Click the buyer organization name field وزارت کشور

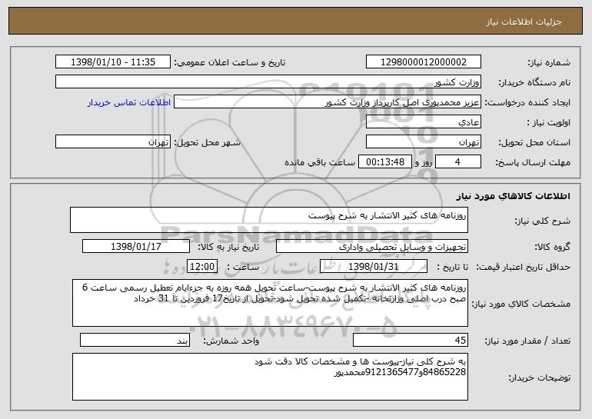tap(268, 82)
